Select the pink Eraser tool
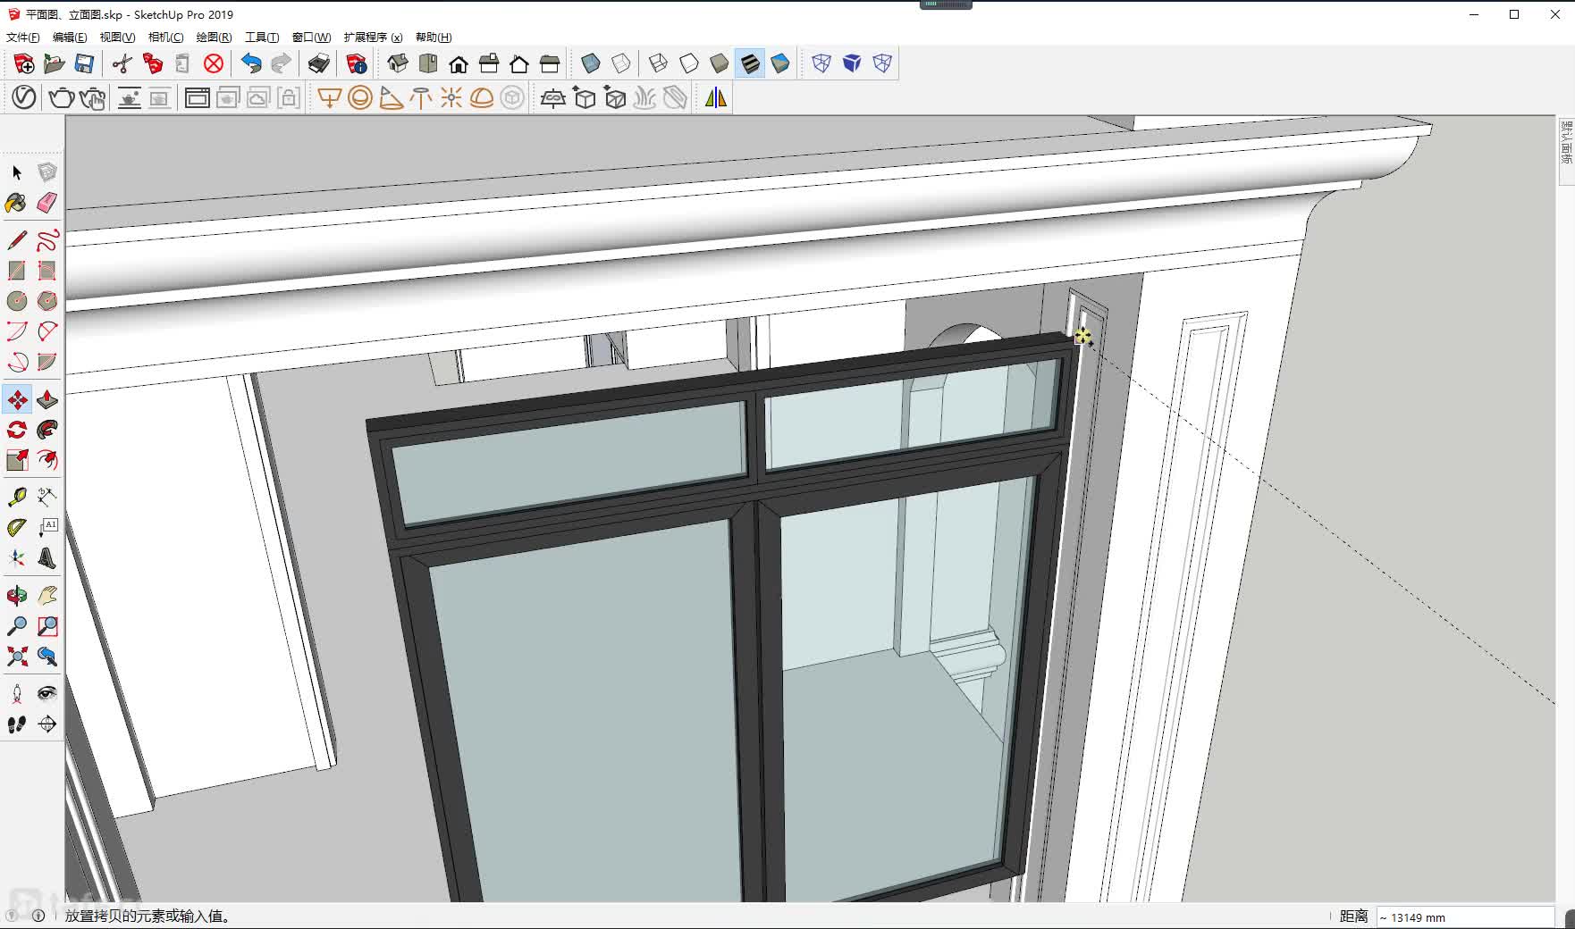This screenshot has width=1575, height=929. pyautogui.click(x=47, y=203)
